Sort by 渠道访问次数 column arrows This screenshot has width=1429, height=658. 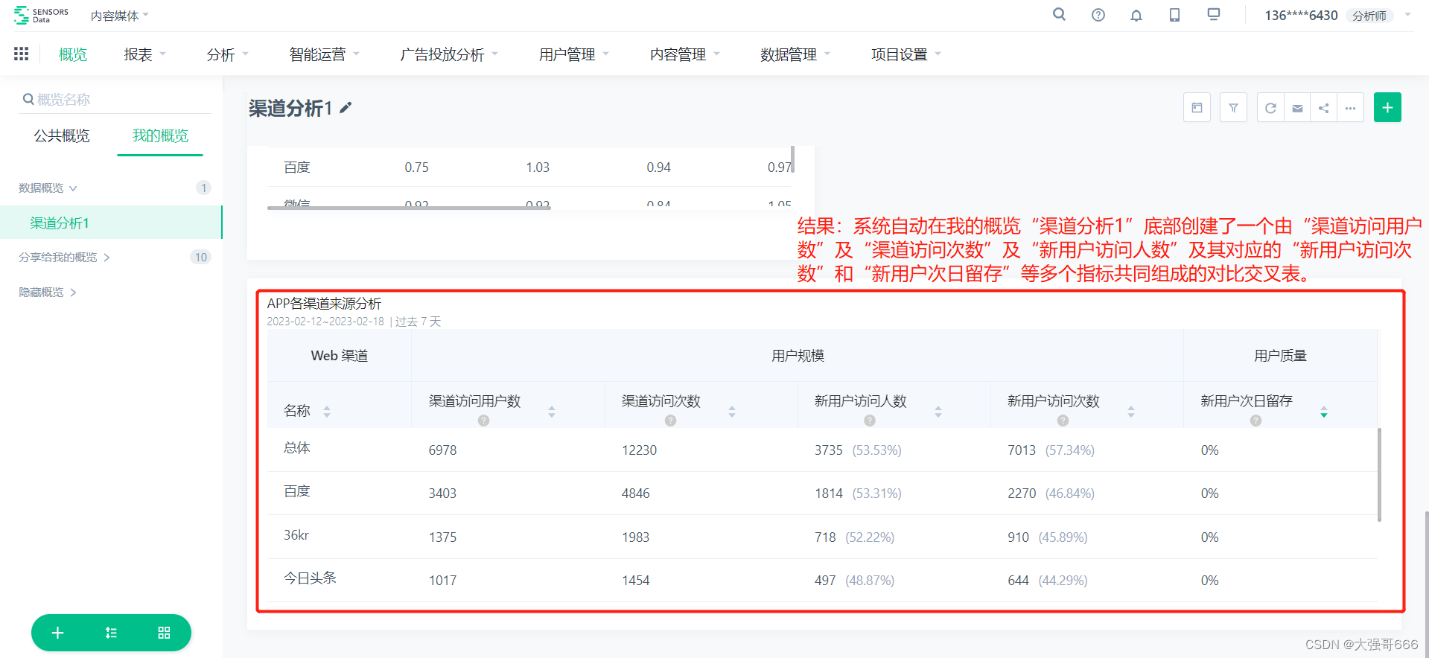[x=732, y=412]
